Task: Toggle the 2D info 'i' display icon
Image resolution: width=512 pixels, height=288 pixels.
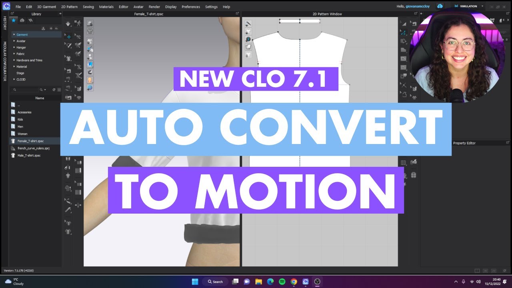Action: [248, 39]
